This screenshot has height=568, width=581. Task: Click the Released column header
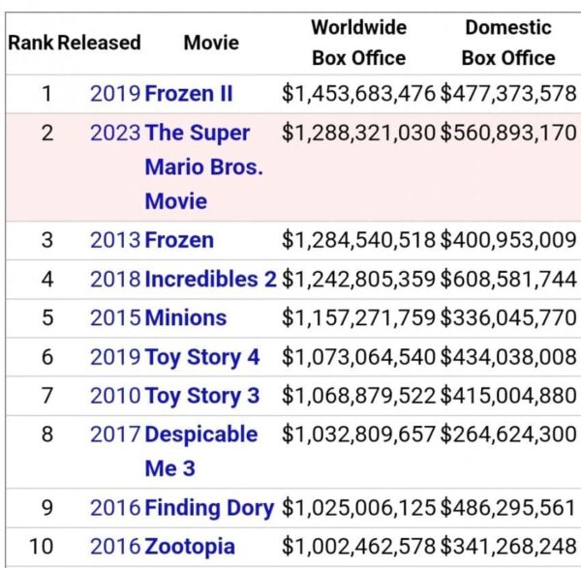(99, 43)
